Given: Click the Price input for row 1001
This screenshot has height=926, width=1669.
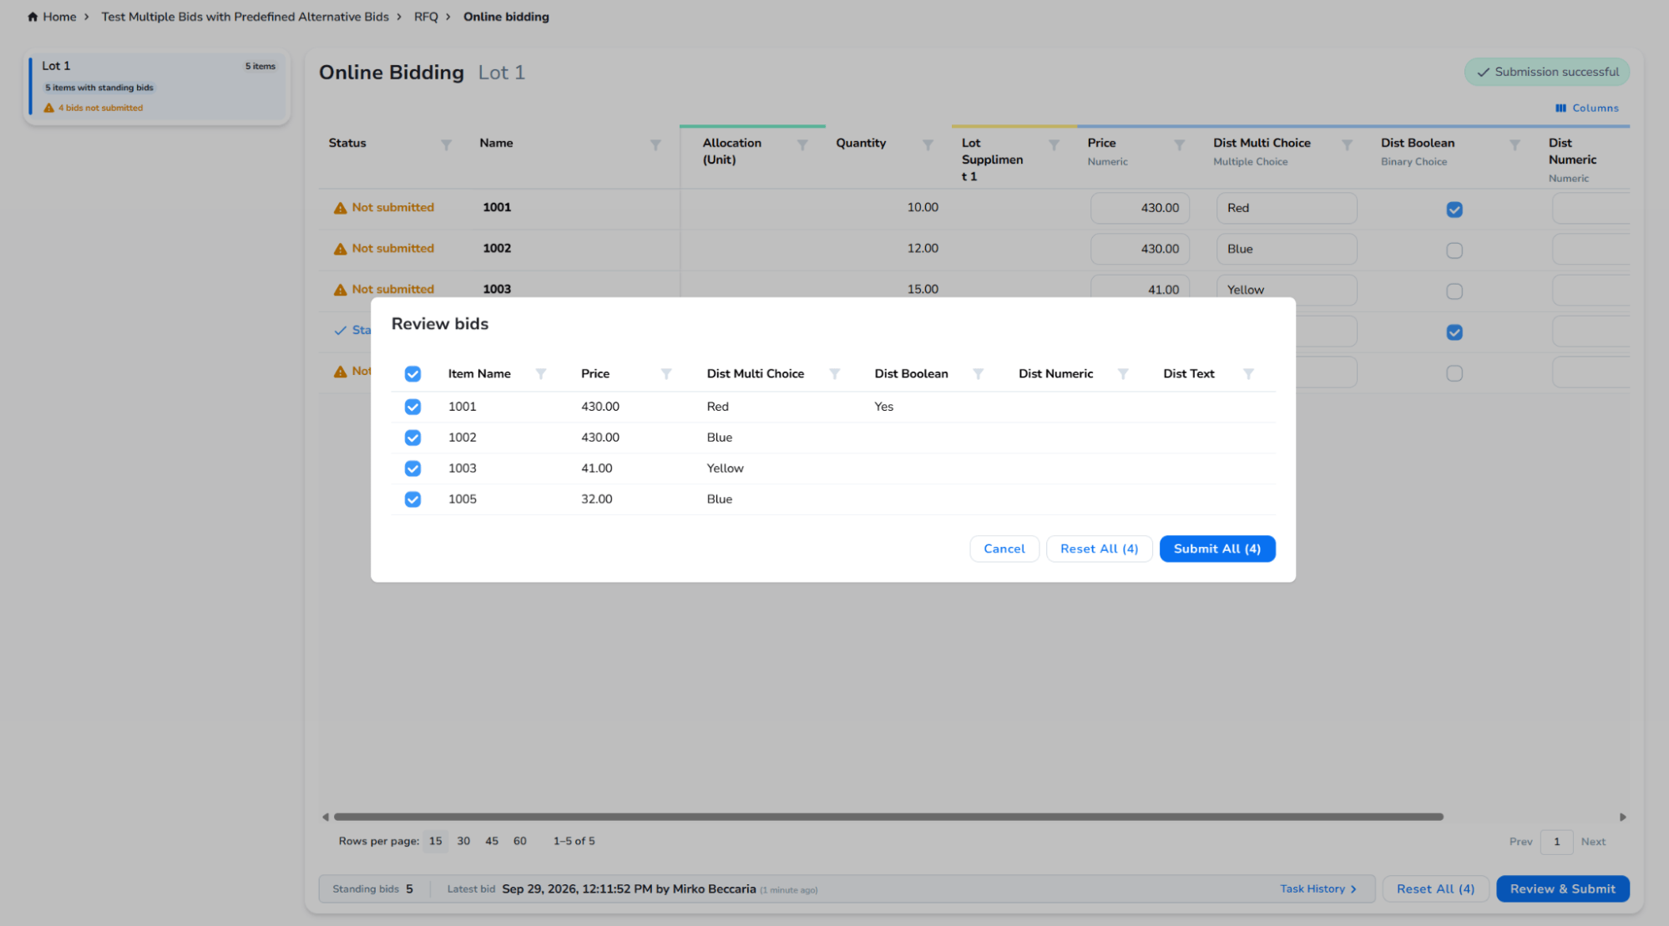Looking at the screenshot, I should point(1140,208).
